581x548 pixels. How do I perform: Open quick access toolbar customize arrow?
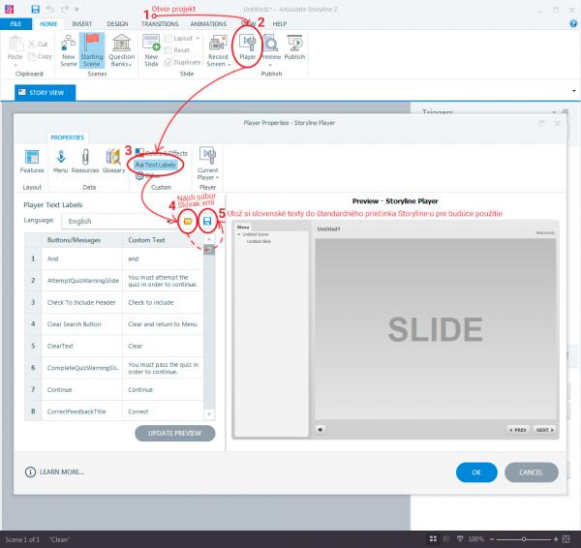(76, 10)
